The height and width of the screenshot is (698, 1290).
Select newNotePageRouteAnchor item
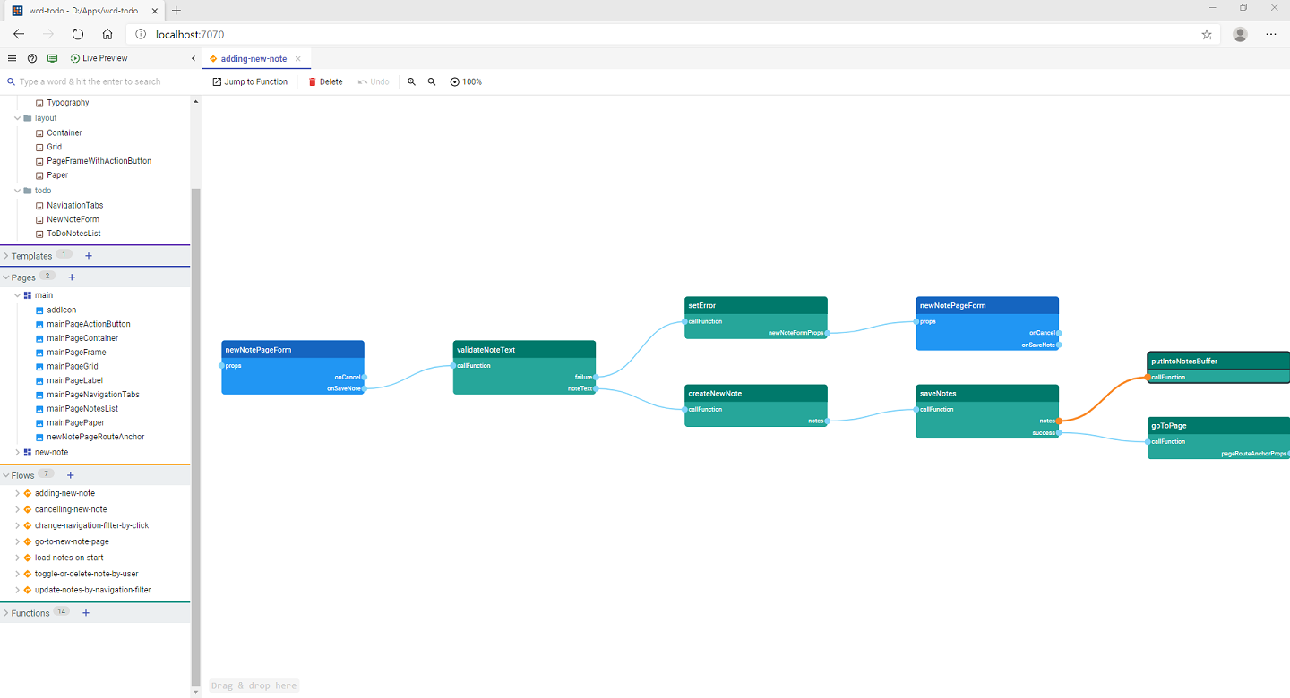pyautogui.click(x=96, y=437)
